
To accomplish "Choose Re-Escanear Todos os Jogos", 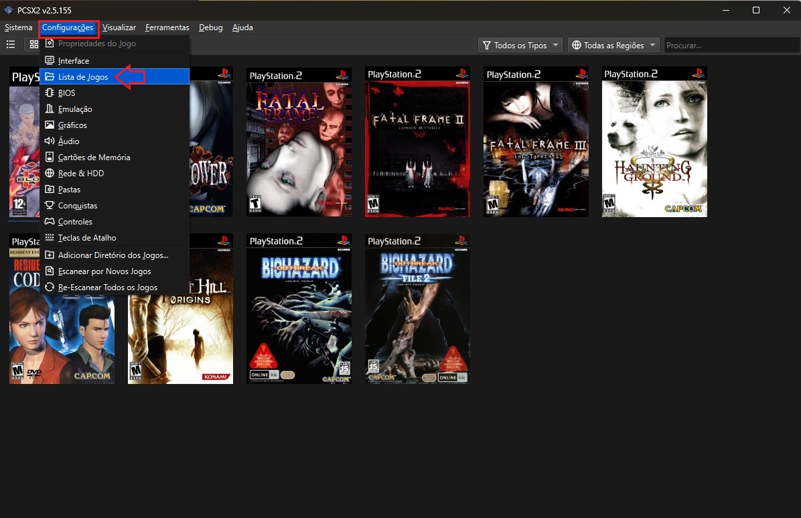I will (x=107, y=287).
